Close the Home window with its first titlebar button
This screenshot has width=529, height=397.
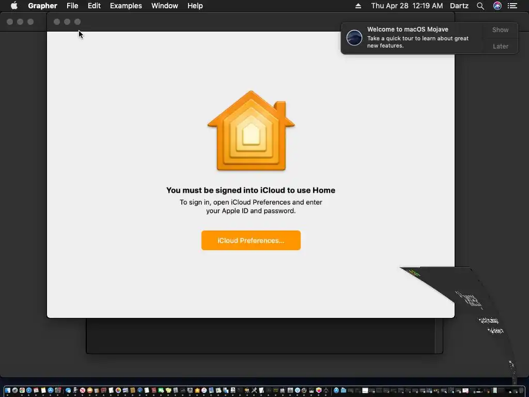click(x=57, y=22)
